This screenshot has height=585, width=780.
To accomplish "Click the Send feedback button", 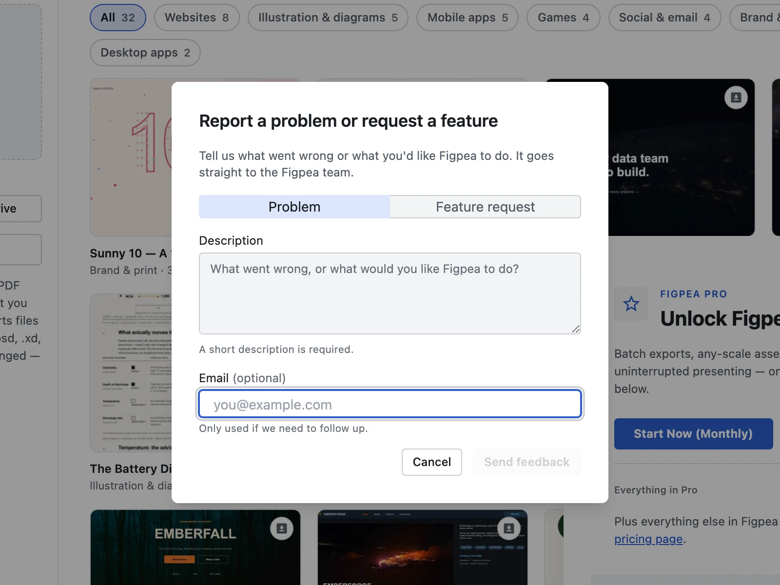I will [526, 462].
